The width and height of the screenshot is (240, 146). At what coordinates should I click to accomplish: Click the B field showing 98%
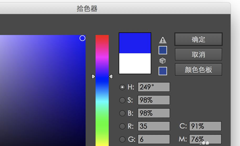point(154,113)
